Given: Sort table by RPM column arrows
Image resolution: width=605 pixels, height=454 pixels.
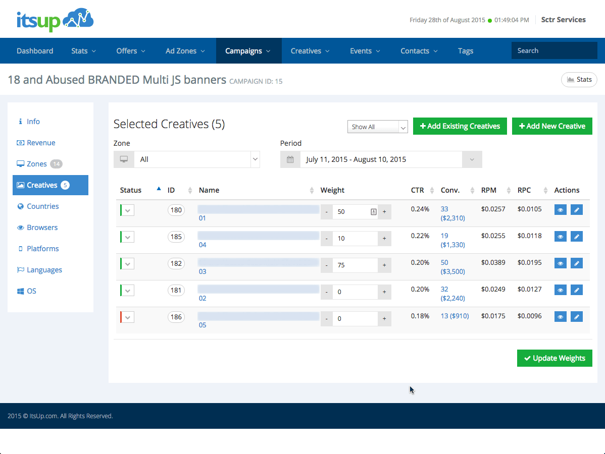Looking at the screenshot, I should [x=509, y=190].
